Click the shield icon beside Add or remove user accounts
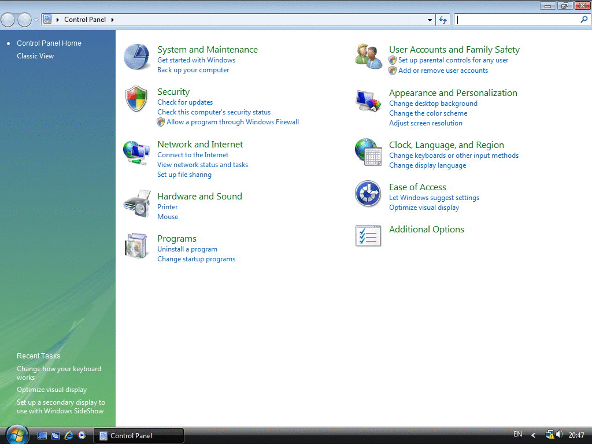Screen dimensions: 592x444 pos(393,71)
